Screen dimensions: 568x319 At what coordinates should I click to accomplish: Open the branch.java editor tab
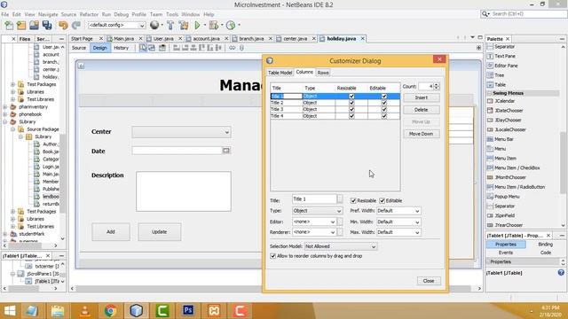click(x=252, y=39)
